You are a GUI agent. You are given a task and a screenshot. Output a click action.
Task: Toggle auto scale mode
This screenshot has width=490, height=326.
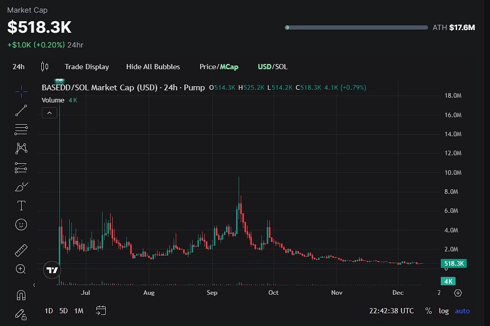coord(462,311)
